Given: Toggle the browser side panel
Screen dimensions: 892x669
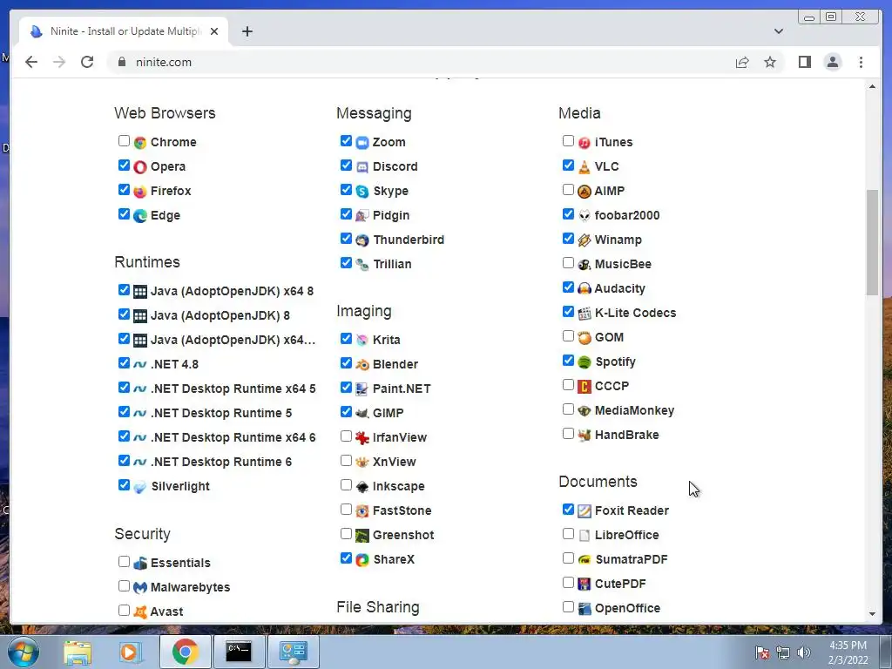Looking at the screenshot, I should click(804, 62).
